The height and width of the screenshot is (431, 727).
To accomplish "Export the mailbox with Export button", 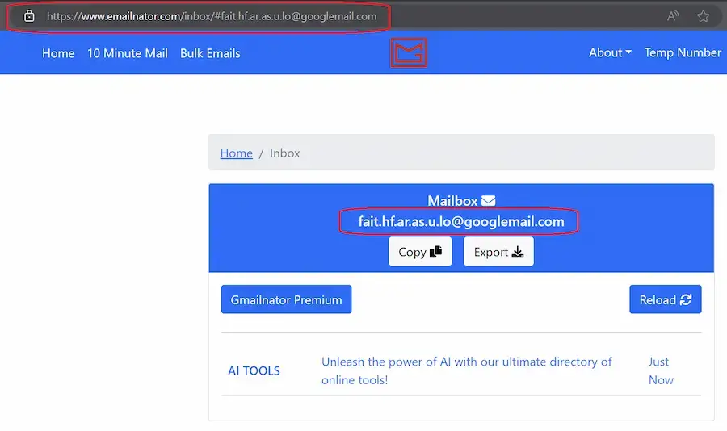I will pyautogui.click(x=498, y=252).
